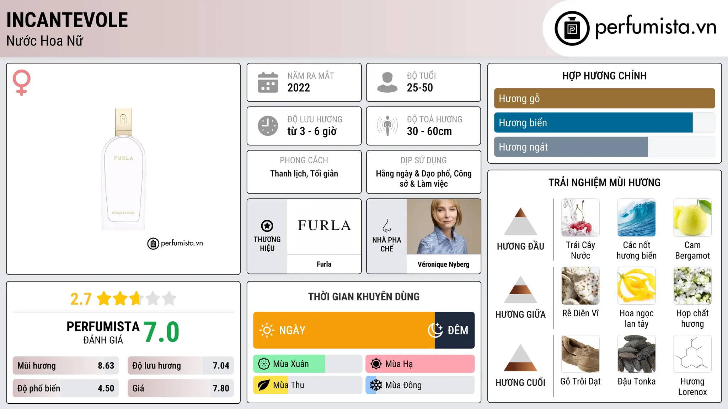Image resolution: width=728 pixels, height=409 pixels.
Task: Select the Hương Lorenox molecule image
Action: coord(692,354)
